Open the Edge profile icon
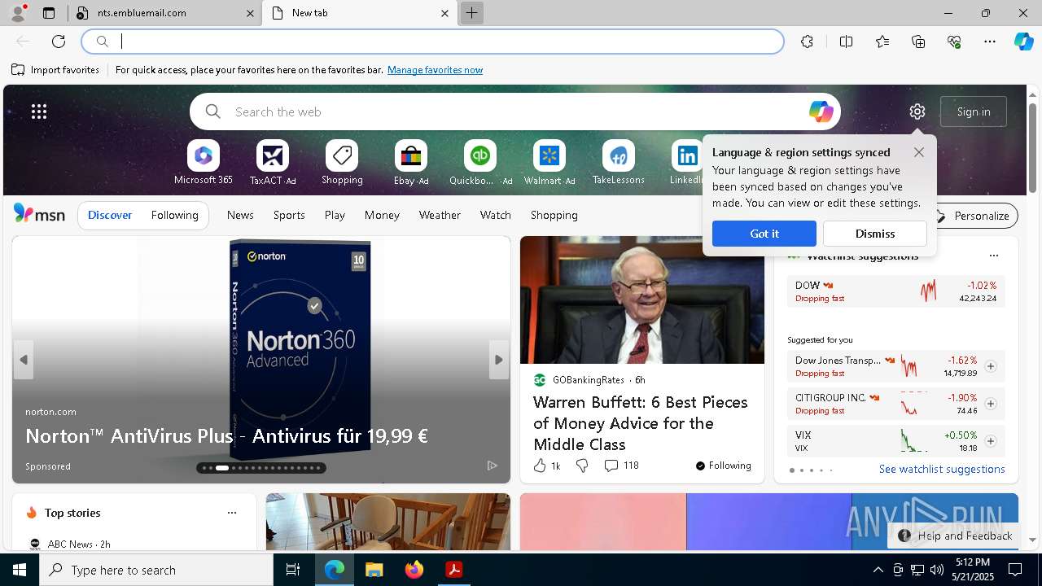This screenshot has width=1042, height=586. (x=18, y=13)
